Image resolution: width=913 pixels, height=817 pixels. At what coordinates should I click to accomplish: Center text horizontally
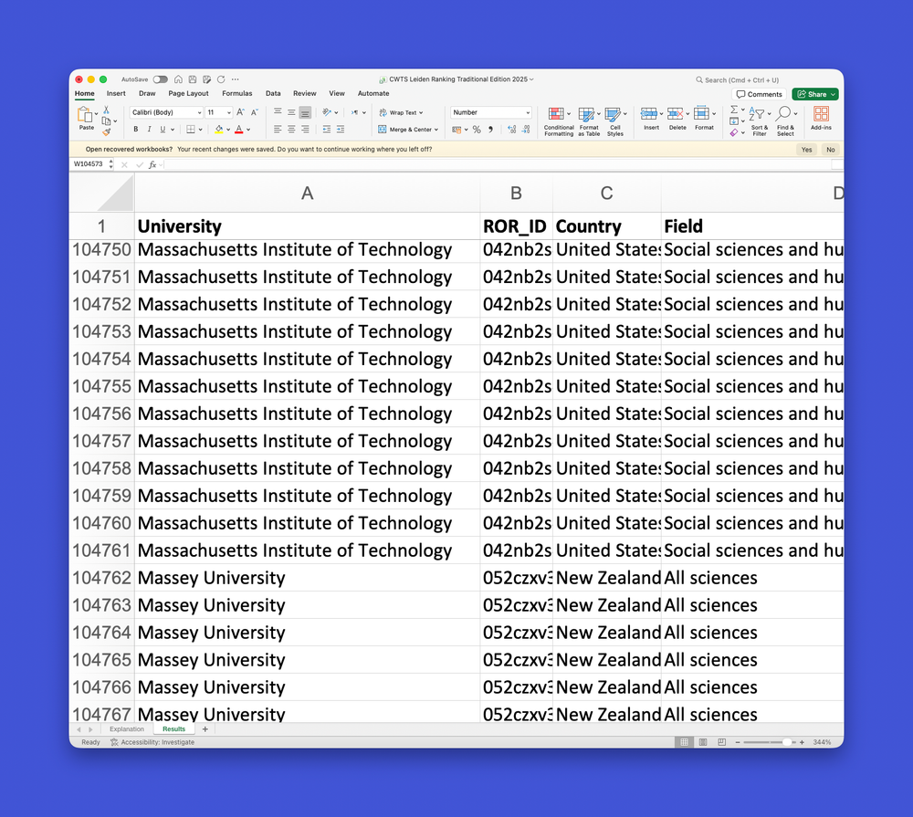pos(291,130)
